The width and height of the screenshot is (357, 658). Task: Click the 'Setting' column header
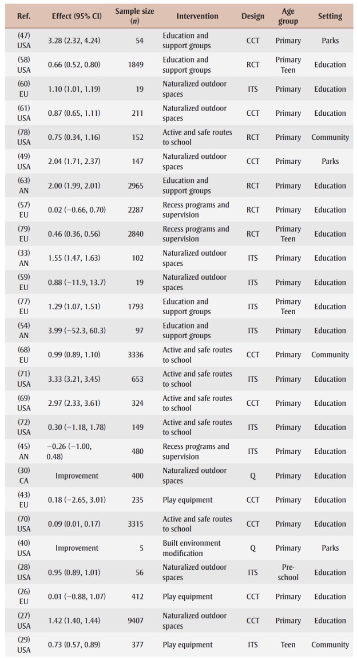click(330, 16)
